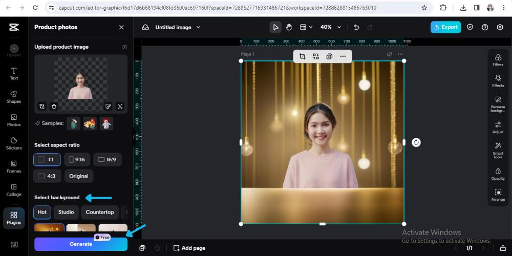Viewport: 512px width, 256px height.
Task: Switch to Countertop background category
Action: (100, 212)
